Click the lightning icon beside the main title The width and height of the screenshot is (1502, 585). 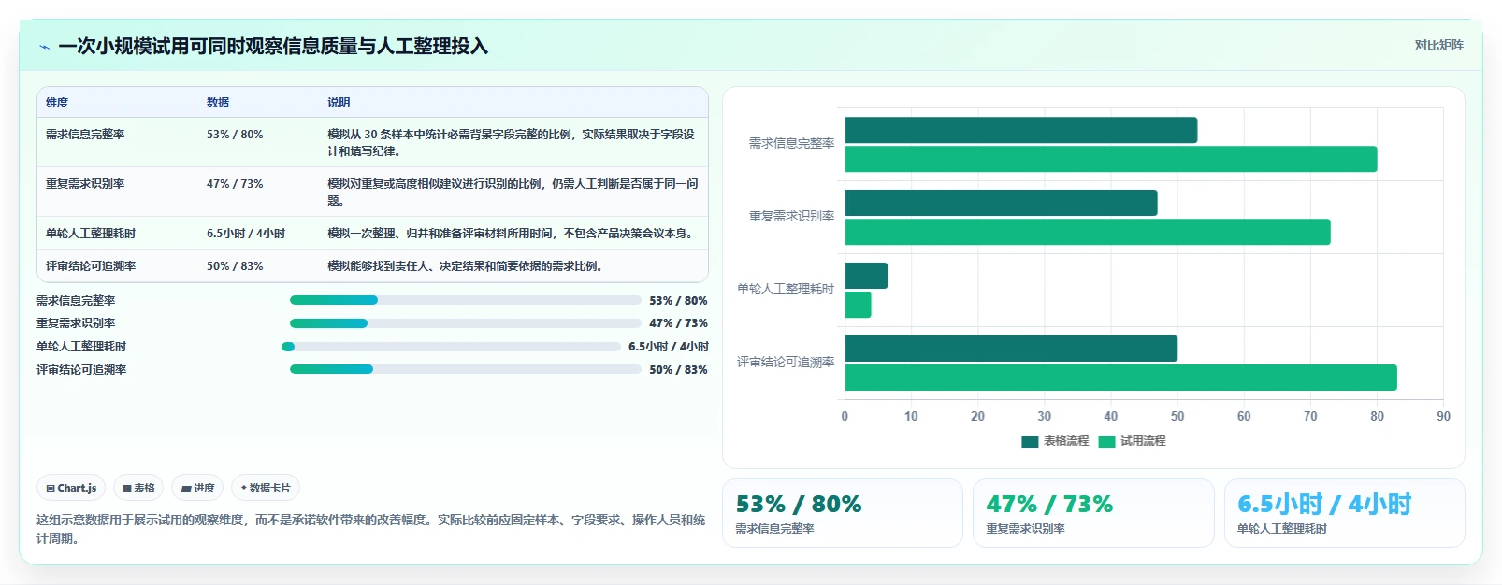pos(44,47)
